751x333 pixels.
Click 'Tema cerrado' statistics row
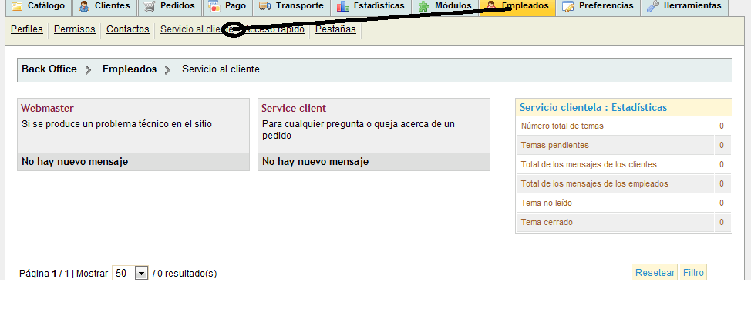tap(624, 222)
